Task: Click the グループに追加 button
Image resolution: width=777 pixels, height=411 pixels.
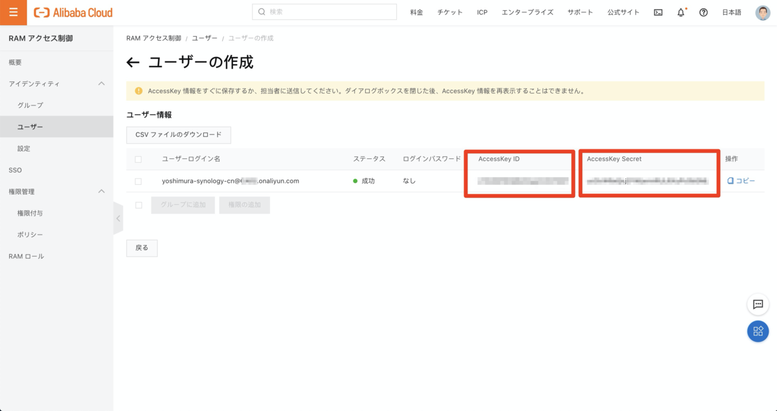Action: pos(183,205)
